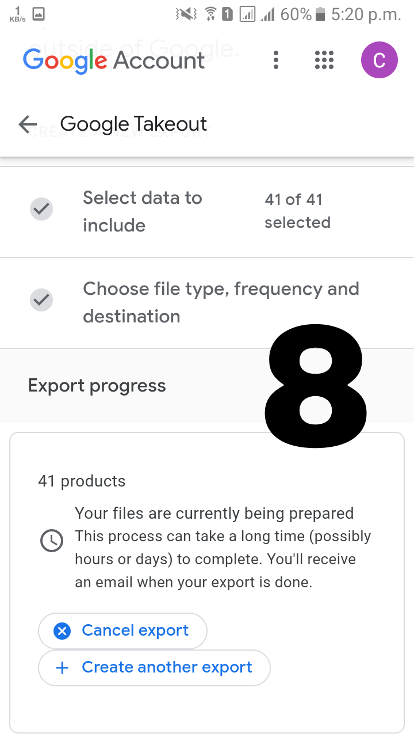
Task: Expand Choose file type, frequency and destination
Action: [x=221, y=302]
